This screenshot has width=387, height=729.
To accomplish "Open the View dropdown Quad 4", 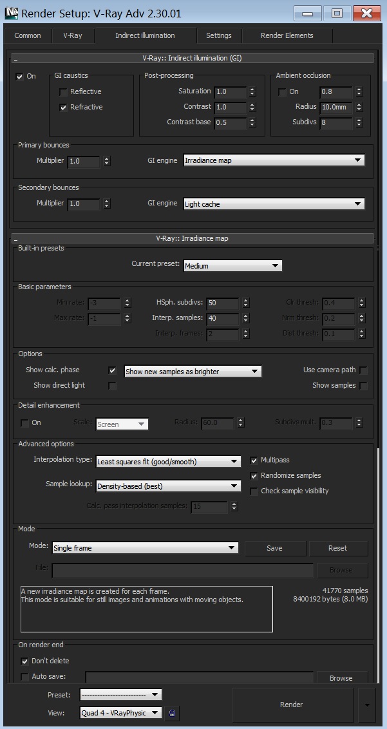I will pyautogui.click(x=121, y=713).
